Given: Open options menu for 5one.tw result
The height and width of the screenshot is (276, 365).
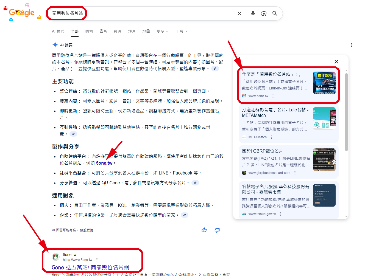Looking at the screenshot, I should click(97, 260).
